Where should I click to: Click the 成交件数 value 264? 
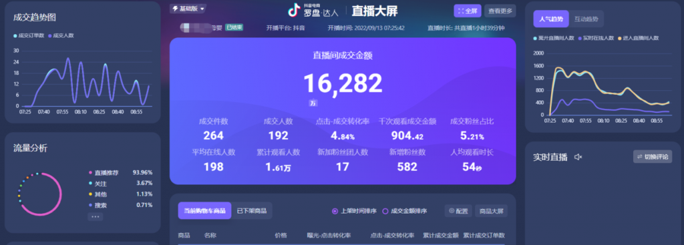(213, 136)
